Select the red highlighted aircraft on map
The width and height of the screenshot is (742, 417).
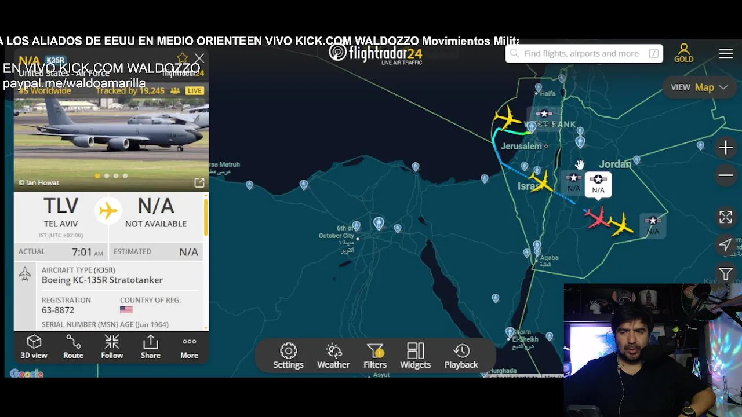(x=596, y=218)
